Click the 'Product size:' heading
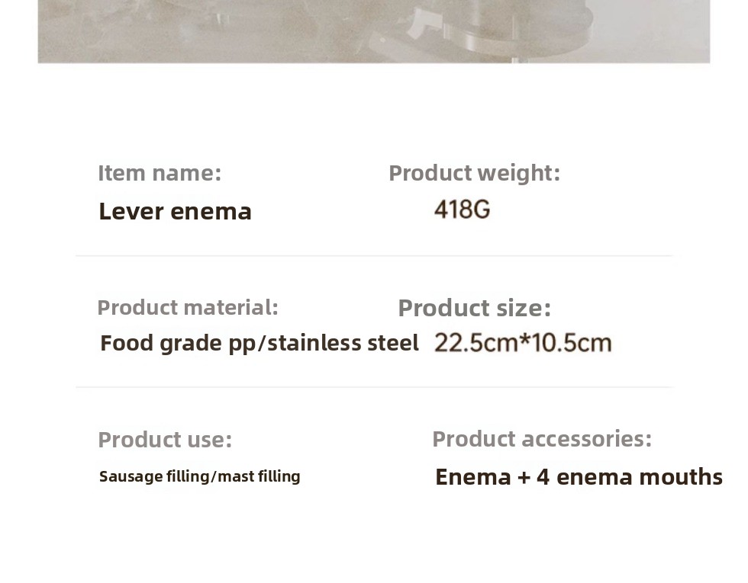Screen dimensions: 748x583 coord(475,308)
